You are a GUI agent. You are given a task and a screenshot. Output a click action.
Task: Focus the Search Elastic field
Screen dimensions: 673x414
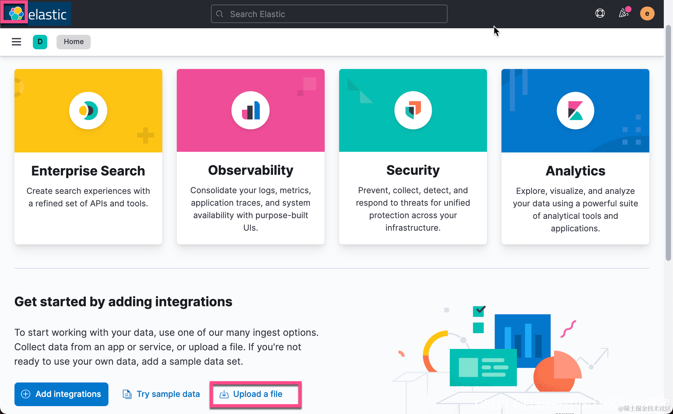(329, 14)
